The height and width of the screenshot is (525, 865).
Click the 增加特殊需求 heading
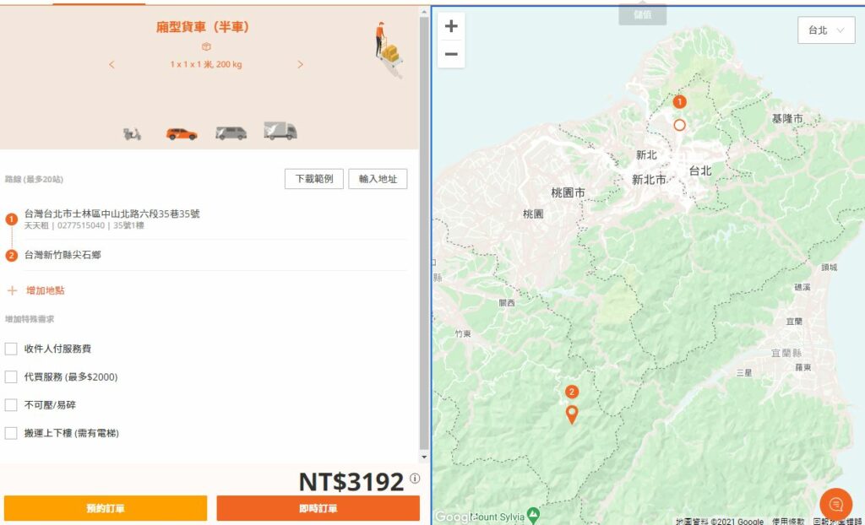click(x=30, y=319)
